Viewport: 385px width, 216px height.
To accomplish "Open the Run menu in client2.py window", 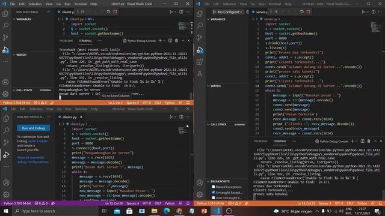I will pos(68,109).
